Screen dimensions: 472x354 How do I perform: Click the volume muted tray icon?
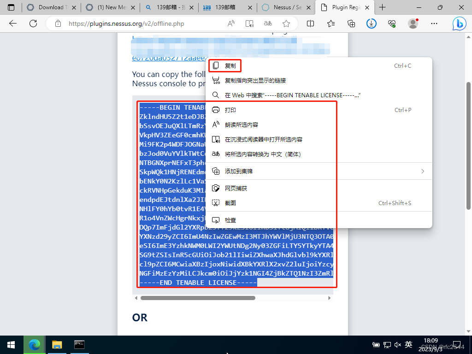pyautogui.click(x=398, y=345)
